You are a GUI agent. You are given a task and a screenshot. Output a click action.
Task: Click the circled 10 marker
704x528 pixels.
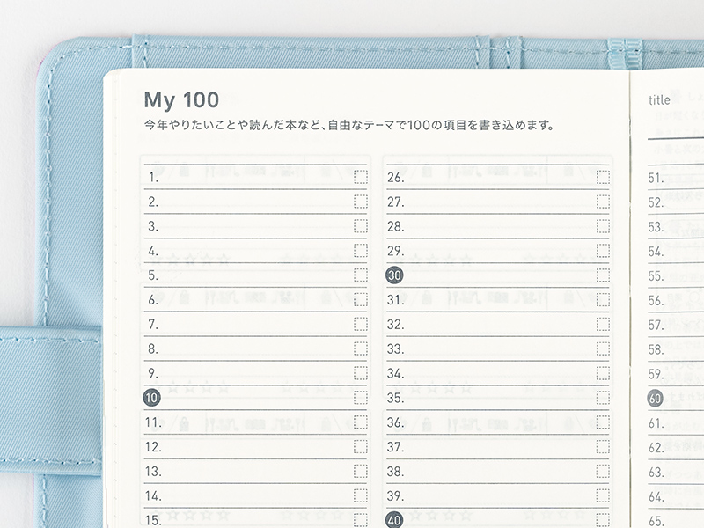[151, 398]
